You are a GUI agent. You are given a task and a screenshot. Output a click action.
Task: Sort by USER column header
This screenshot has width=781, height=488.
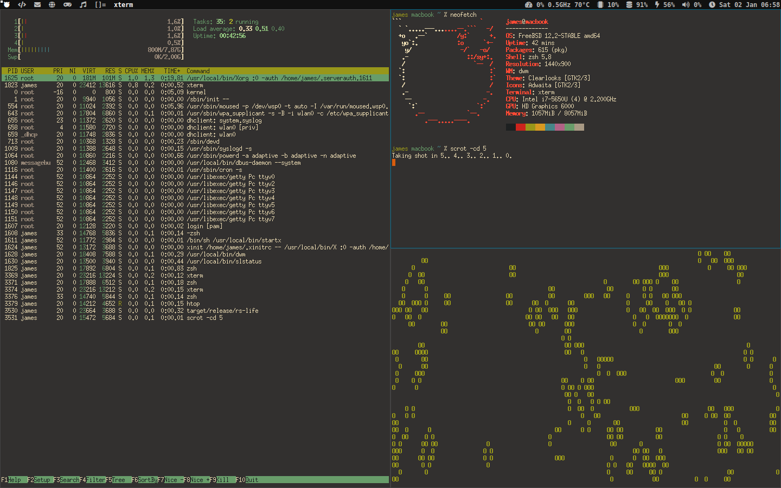point(27,71)
